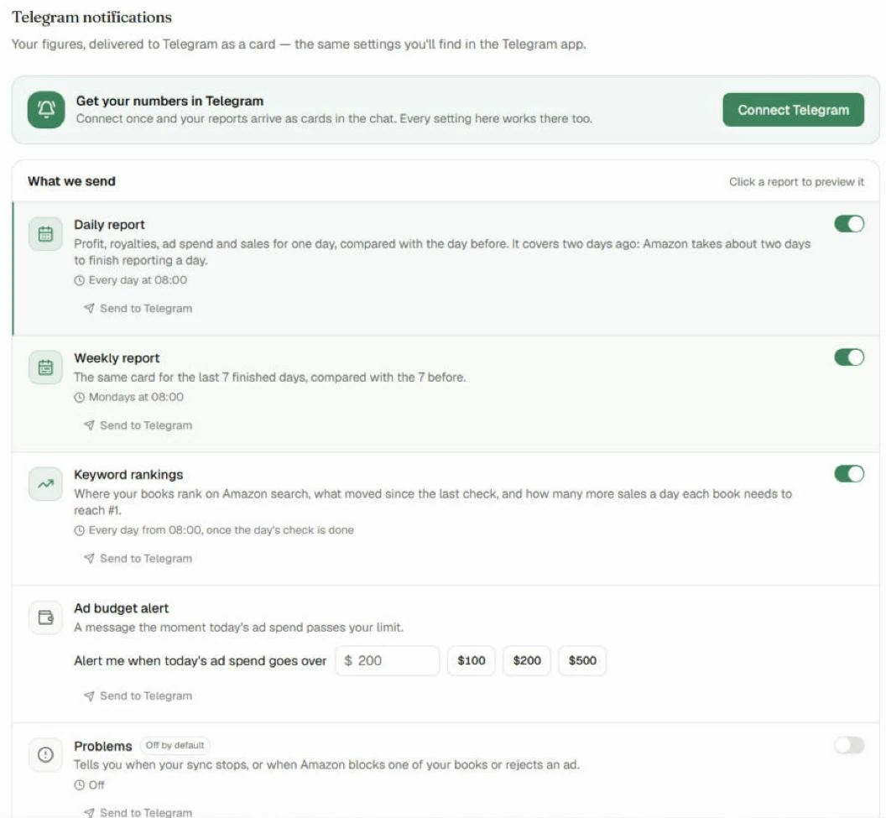
Task: Click the Every day at 08:00 schedule text
Action: [x=138, y=280]
